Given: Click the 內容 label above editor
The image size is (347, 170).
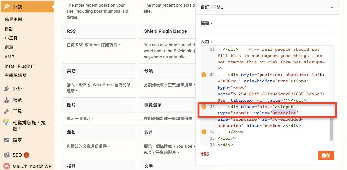Looking at the screenshot, I should click(x=206, y=42).
